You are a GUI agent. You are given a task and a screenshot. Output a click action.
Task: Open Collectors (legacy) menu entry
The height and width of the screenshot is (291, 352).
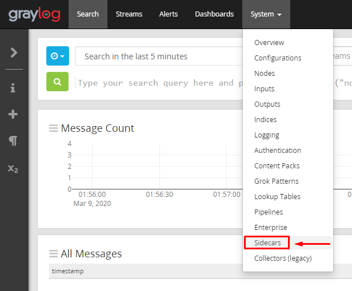click(283, 258)
